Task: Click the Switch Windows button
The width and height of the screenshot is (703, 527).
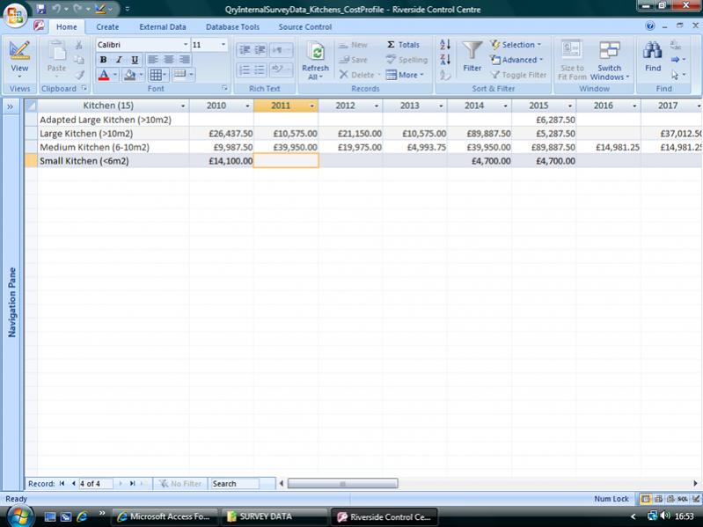Action: 610,60
